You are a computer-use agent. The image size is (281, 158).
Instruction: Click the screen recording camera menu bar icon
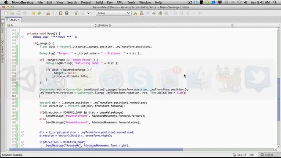(x=190, y=2)
